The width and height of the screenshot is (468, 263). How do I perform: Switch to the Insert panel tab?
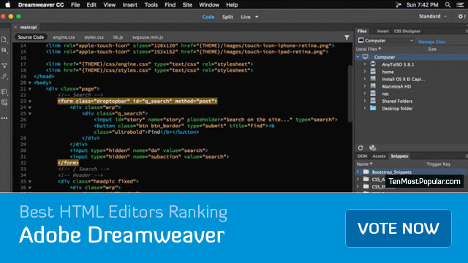[x=382, y=31]
